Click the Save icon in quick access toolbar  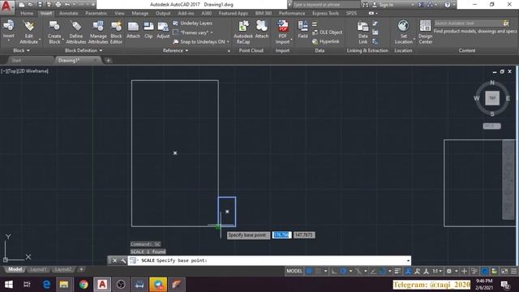point(40,5)
